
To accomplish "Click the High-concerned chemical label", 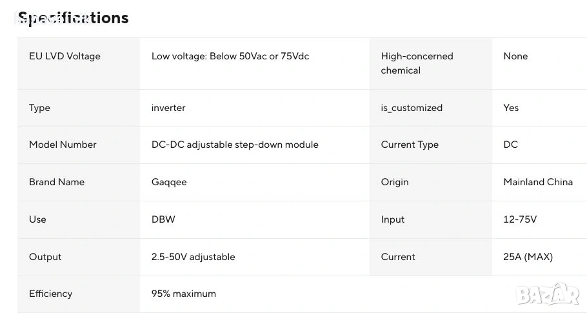I will pos(417,63).
